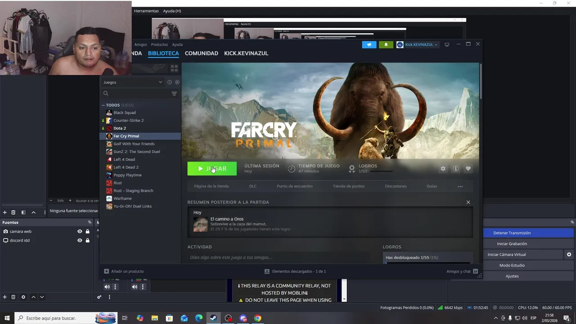Open OBS audio mixer advanced settings gears

coord(99,297)
